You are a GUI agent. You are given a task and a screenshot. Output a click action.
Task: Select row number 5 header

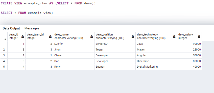[4, 67]
